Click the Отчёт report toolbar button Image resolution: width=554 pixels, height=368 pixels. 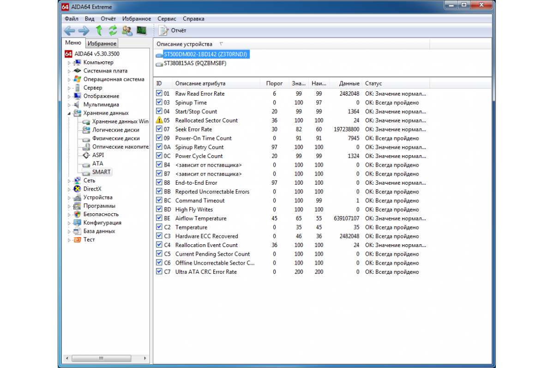173,31
